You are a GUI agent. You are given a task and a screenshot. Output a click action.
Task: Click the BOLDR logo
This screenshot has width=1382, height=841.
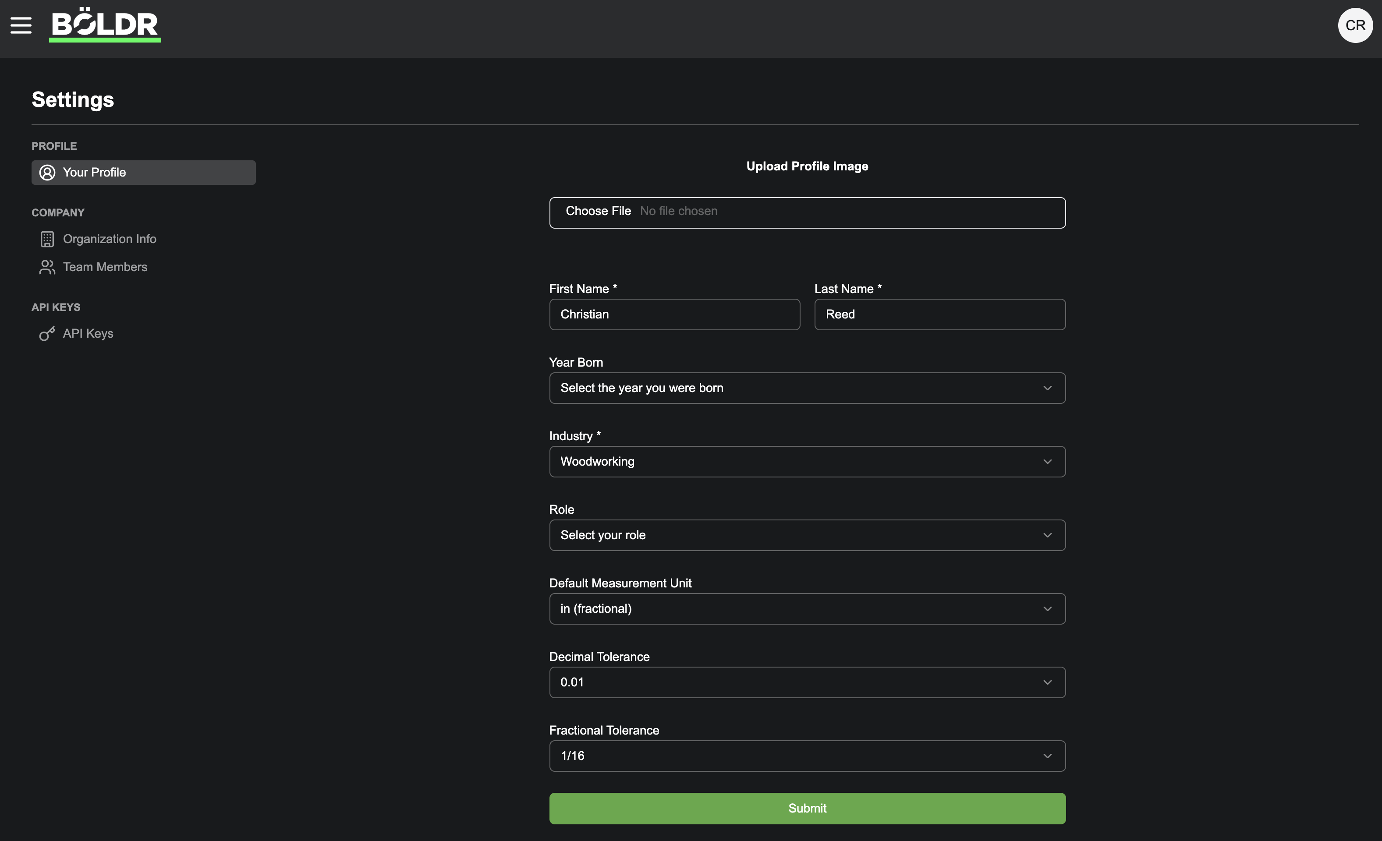coord(105,25)
